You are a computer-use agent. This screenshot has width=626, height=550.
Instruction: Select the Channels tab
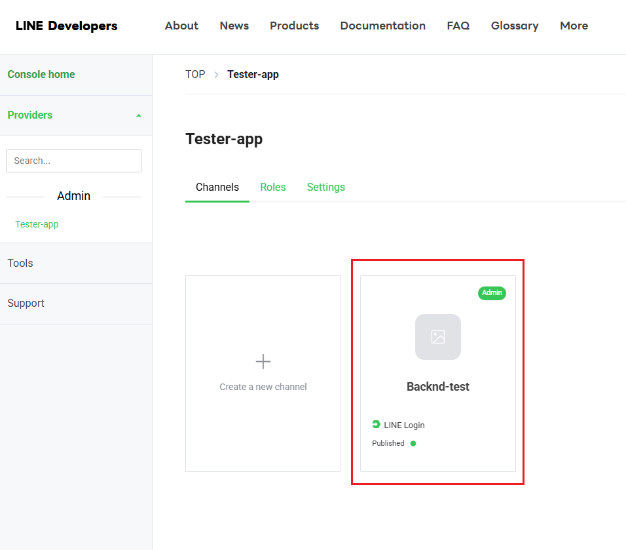[217, 187]
